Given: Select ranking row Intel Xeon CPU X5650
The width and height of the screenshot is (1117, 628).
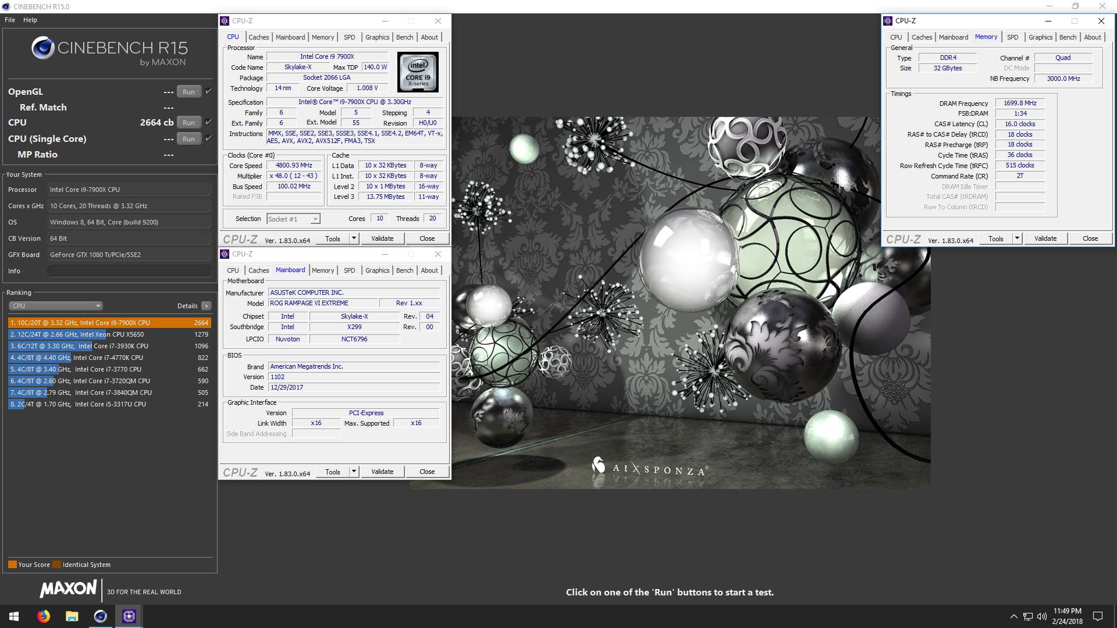Looking at the screenshot, I should 109,334.
